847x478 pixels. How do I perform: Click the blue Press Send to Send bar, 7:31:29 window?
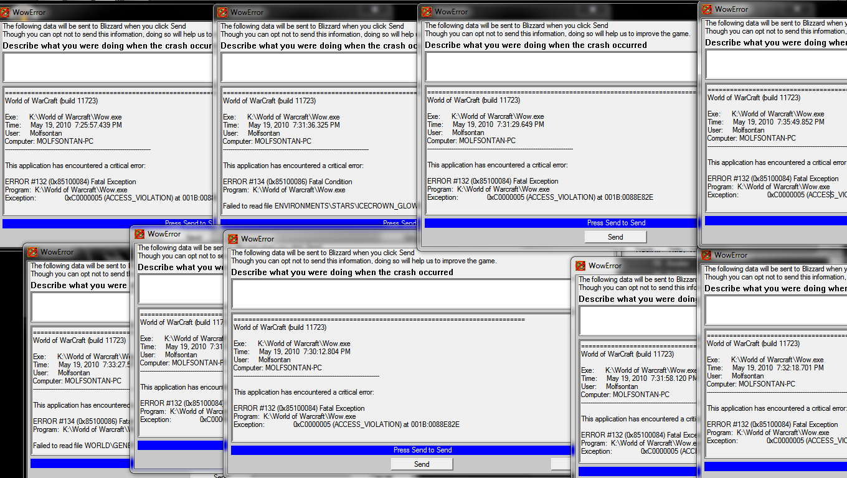pos(561,223)
